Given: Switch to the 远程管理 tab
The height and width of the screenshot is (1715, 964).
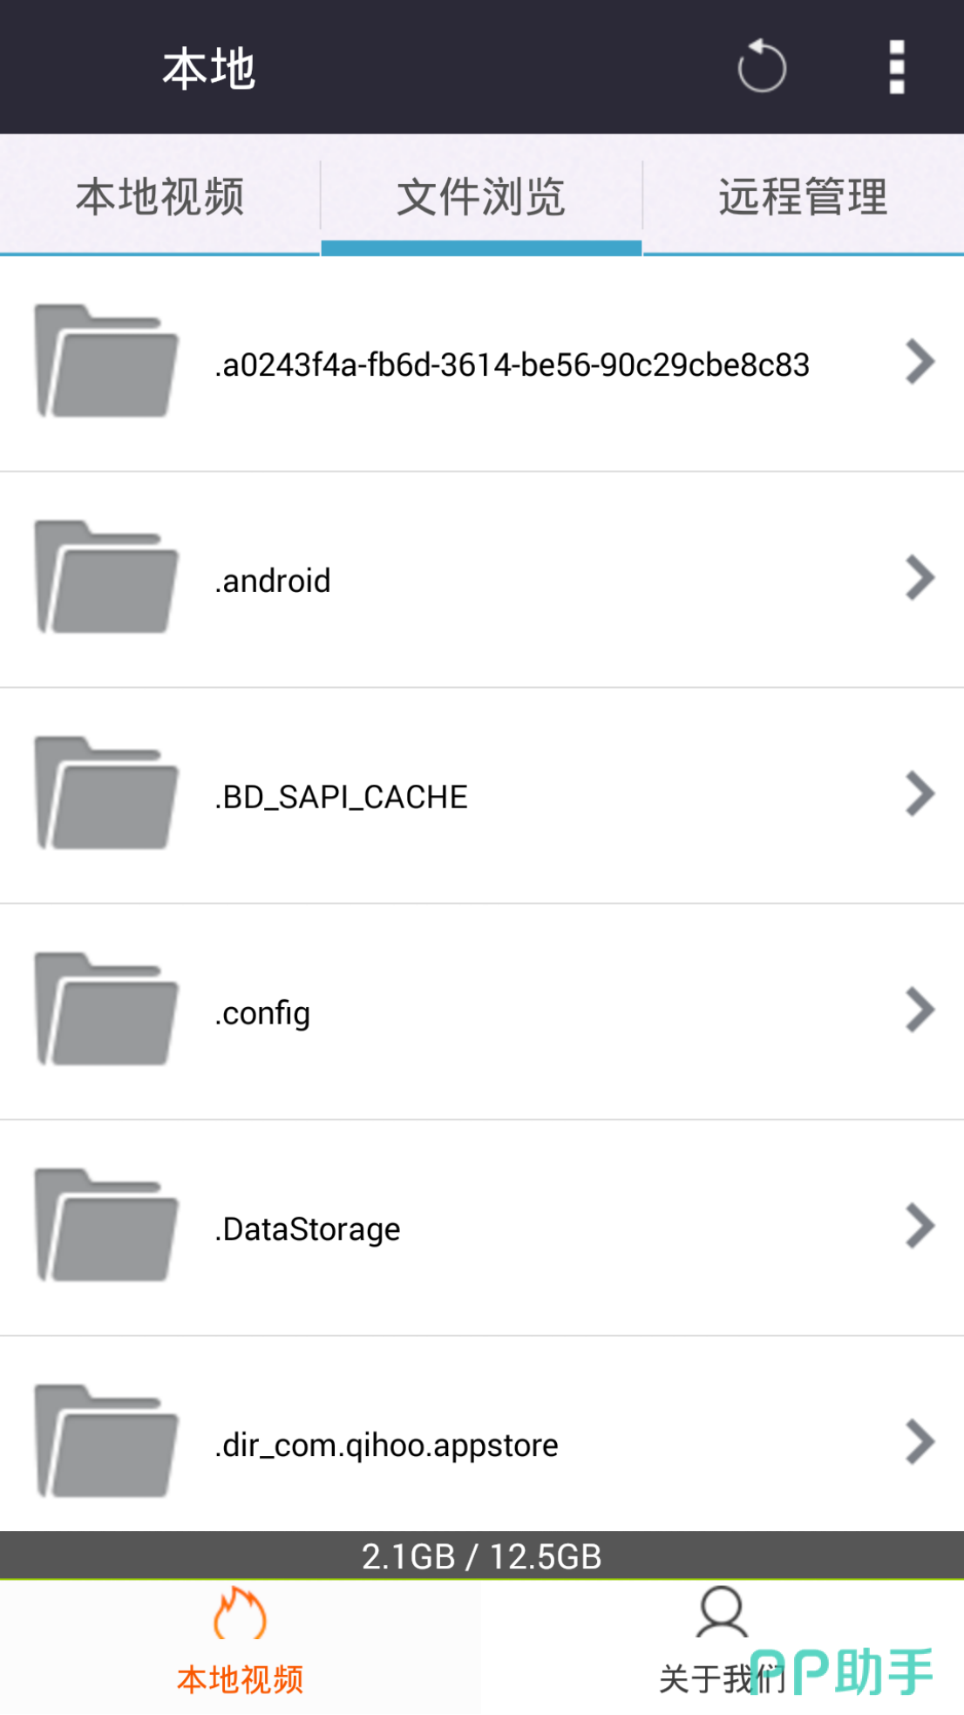Looking at the screenshot, I should (x=803, y=196).
